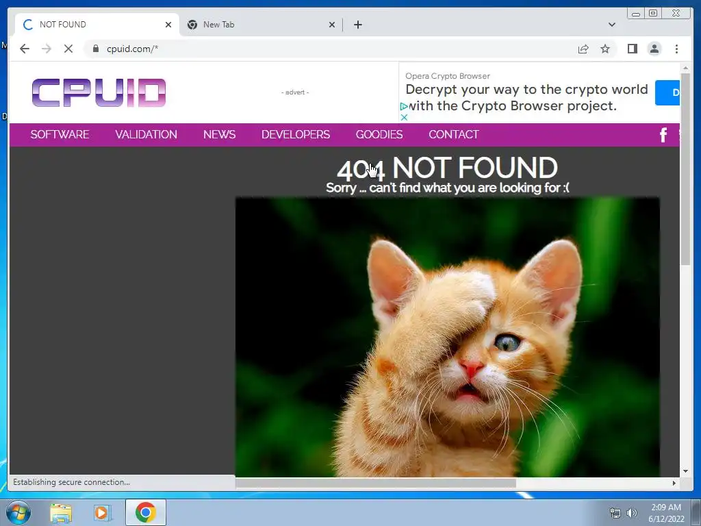Image resolution: width=701 pixels, height=526 pixels.
Task: Click the AdChoices triangle icon
Action: pyautogui.click(x=404, y=106)
